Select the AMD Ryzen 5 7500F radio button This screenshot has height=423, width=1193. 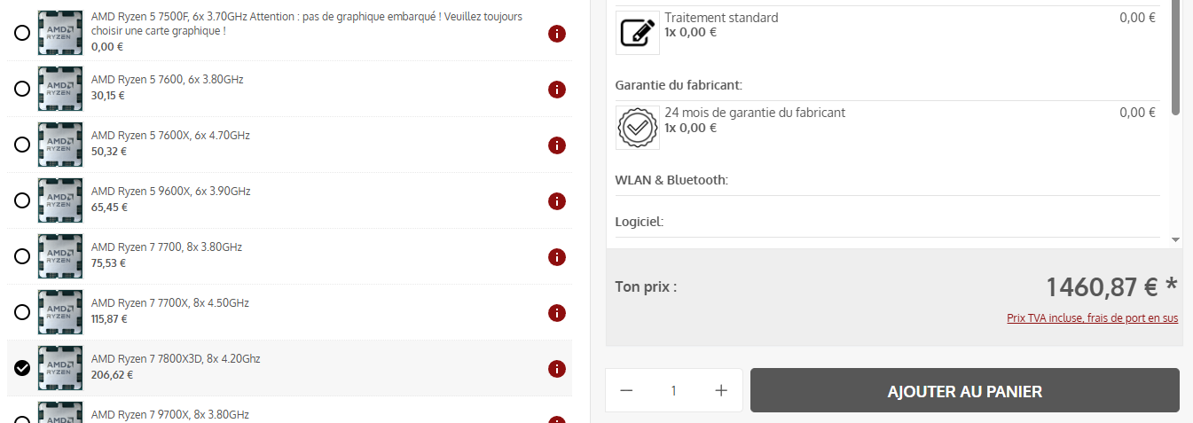pos(22,34)
